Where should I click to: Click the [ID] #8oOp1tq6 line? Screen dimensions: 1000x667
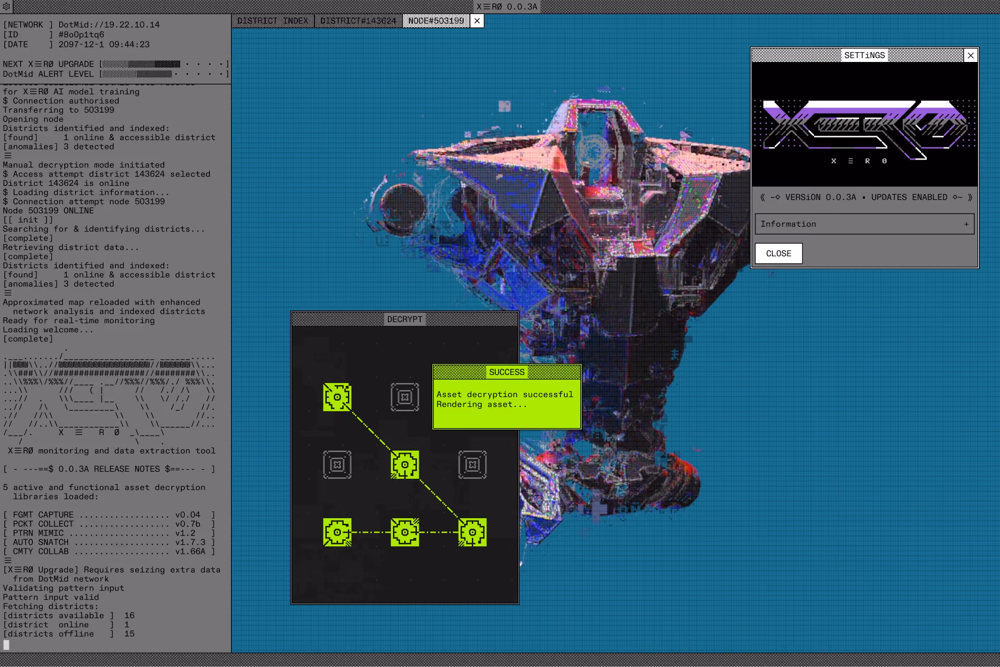54,35
